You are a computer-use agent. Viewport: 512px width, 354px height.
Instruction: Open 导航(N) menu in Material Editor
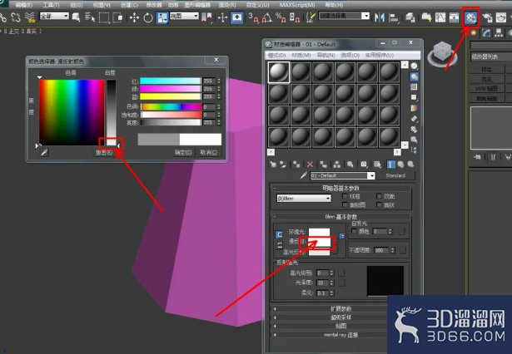click(326, 55)
